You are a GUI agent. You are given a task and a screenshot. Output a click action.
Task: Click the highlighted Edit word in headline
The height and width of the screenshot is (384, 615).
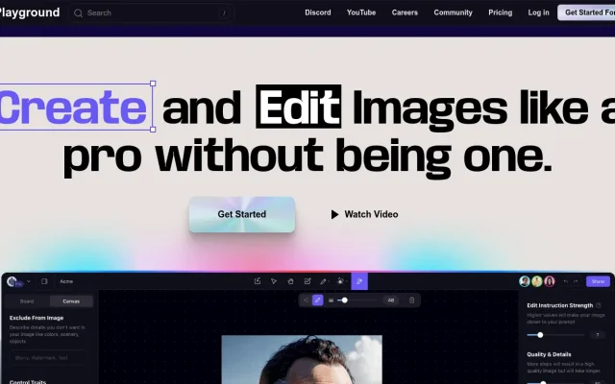[x=299, y=107]
